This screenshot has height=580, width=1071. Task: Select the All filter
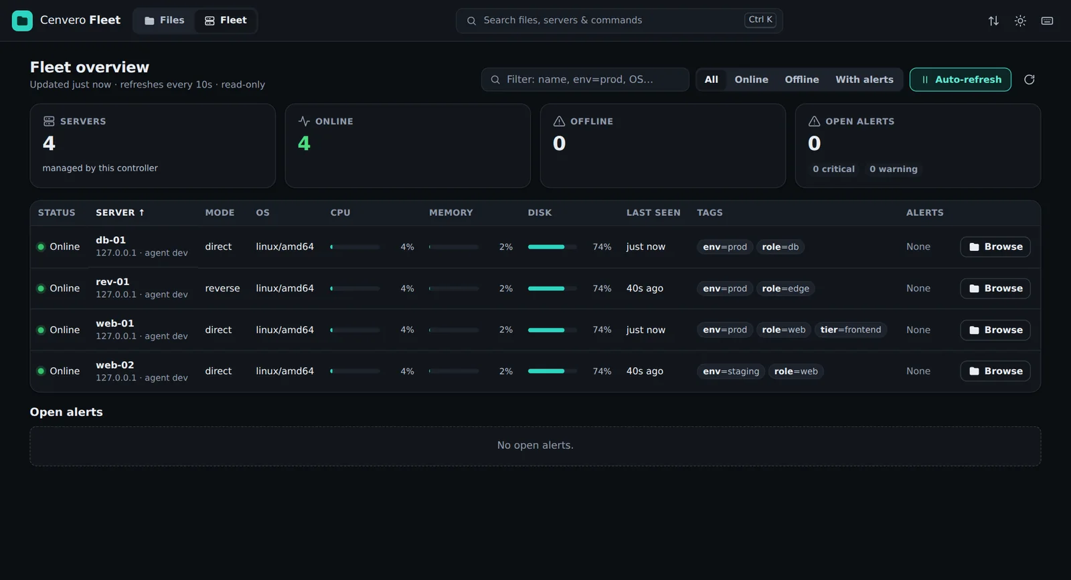[712, 80]
